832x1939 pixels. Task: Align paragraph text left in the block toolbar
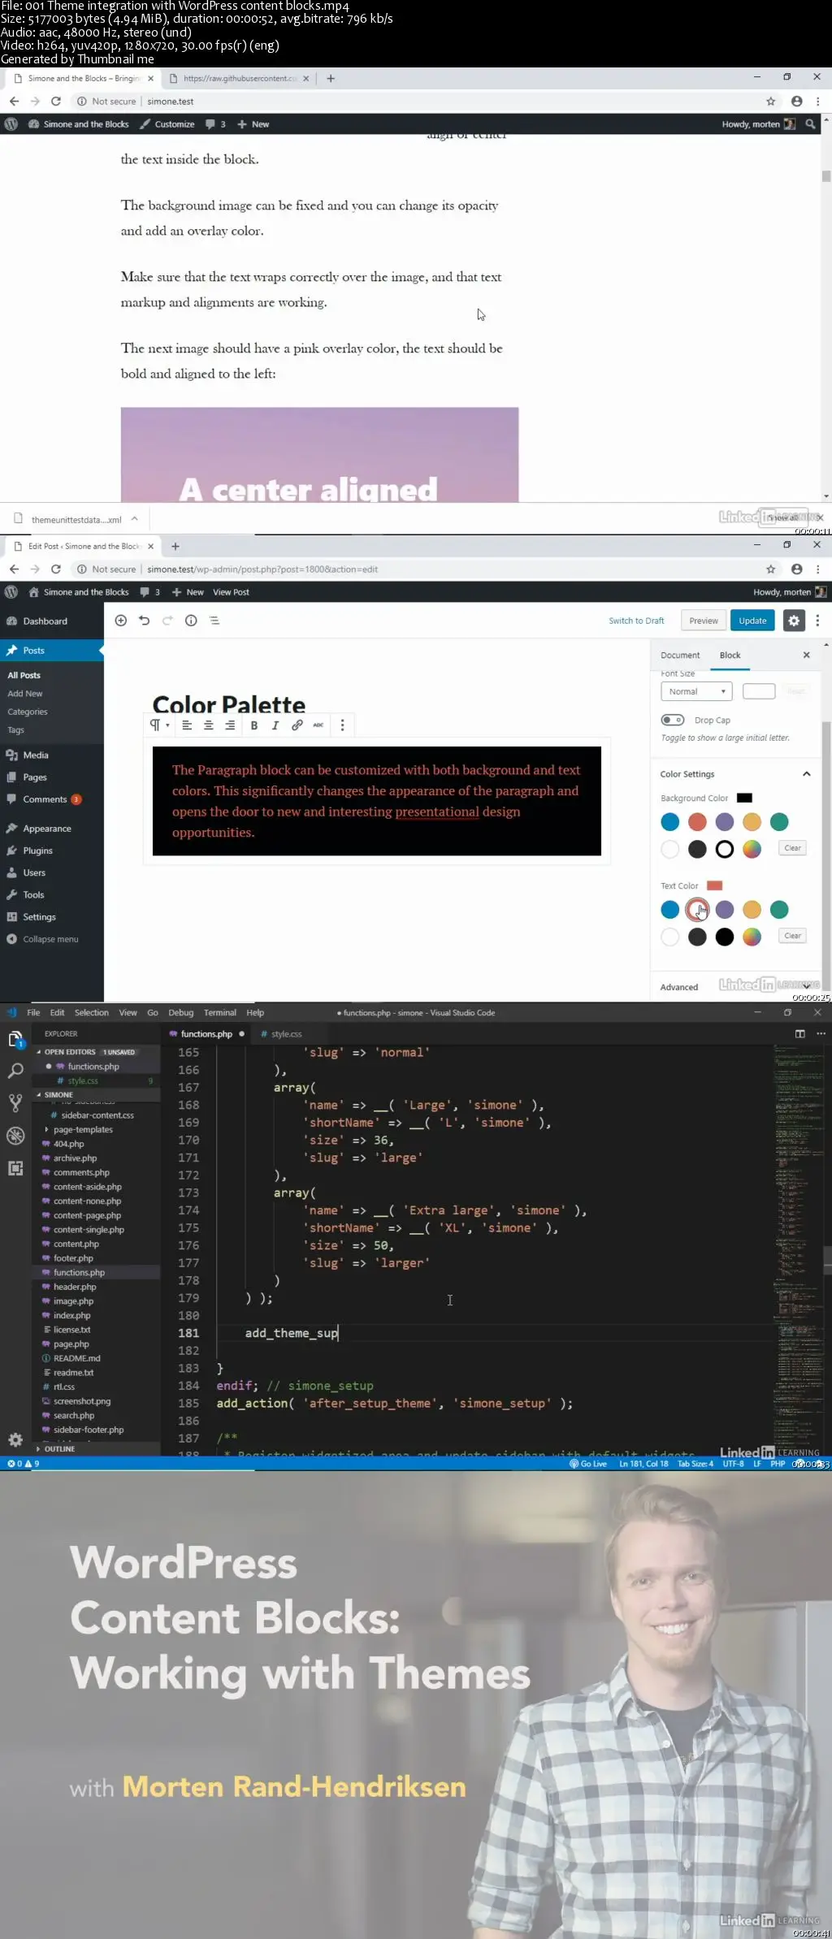(x=187, y=725)
